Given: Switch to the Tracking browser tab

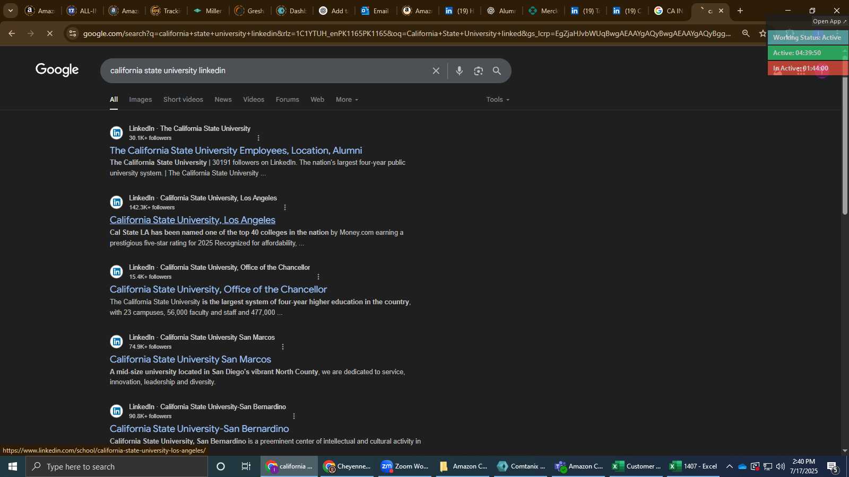Looking at the screenshot, I should (166, 11).
